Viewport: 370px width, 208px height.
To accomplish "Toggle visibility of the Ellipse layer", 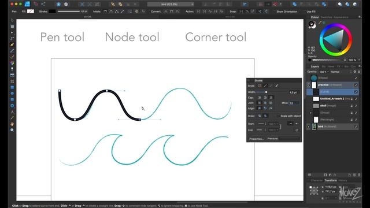I will 356,78.
